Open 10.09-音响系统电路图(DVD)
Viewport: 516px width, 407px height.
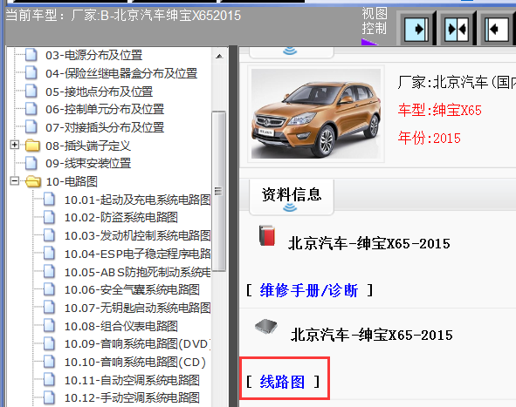pos(137,343)
